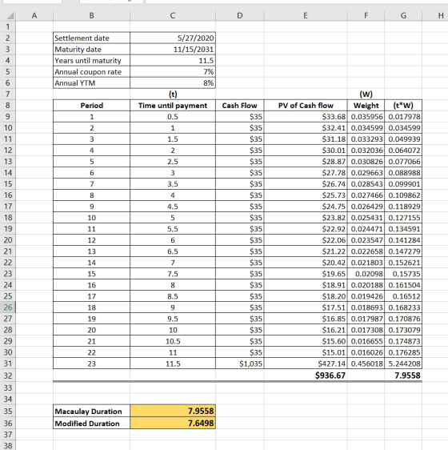Click the Settlement date label cell
Screen dimensions: 448x450
point(91,38)
